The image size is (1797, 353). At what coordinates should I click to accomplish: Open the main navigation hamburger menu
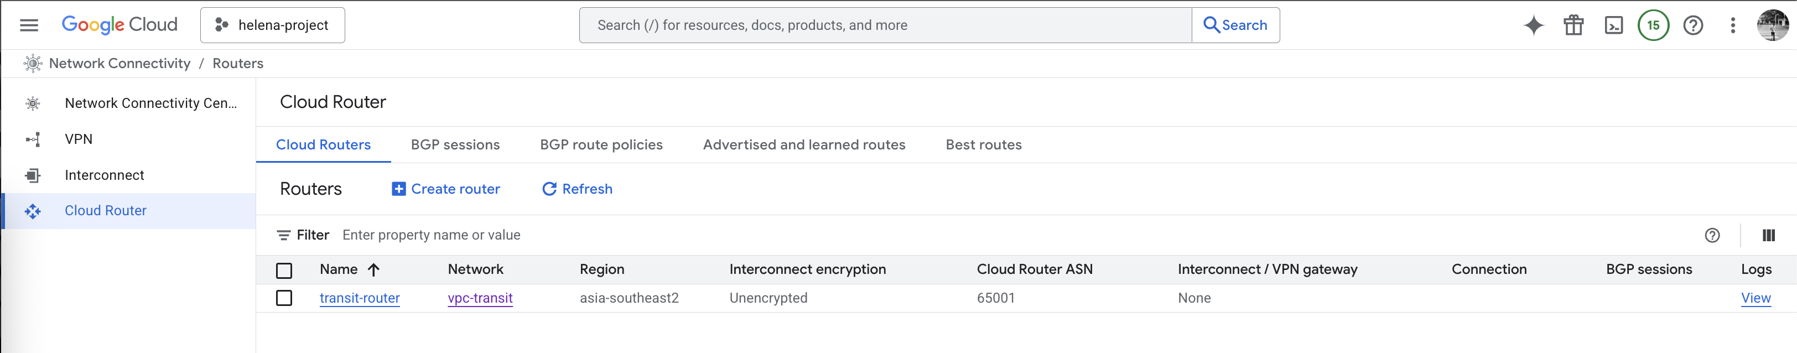point(29,25)
